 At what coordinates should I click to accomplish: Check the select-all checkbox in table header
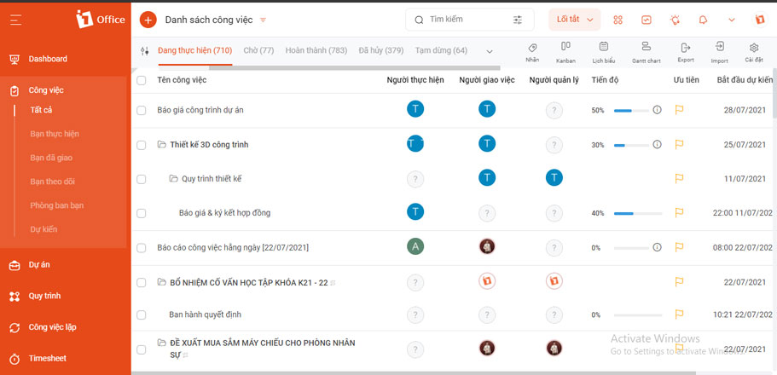pyautogui.click(x=142, y=80)
